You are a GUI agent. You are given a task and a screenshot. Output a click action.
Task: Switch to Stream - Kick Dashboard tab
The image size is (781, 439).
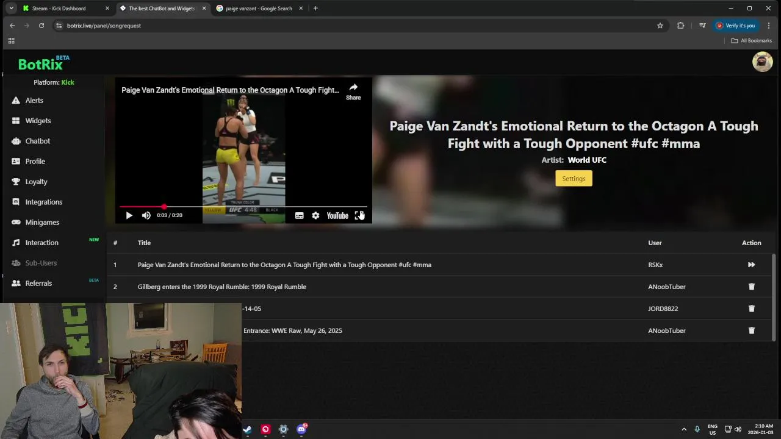pyautogui.click(x=59, y=9)
